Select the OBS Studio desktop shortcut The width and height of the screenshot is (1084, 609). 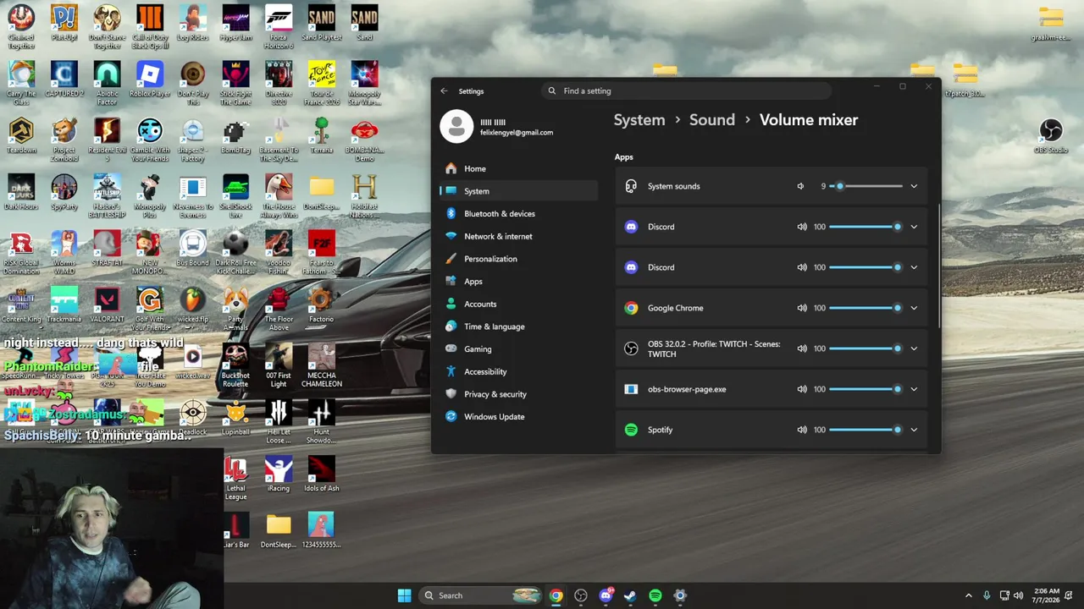click(1050, 136)
